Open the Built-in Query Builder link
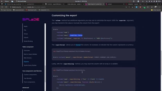This screenshot has width=162, height=91. point(30,54)
